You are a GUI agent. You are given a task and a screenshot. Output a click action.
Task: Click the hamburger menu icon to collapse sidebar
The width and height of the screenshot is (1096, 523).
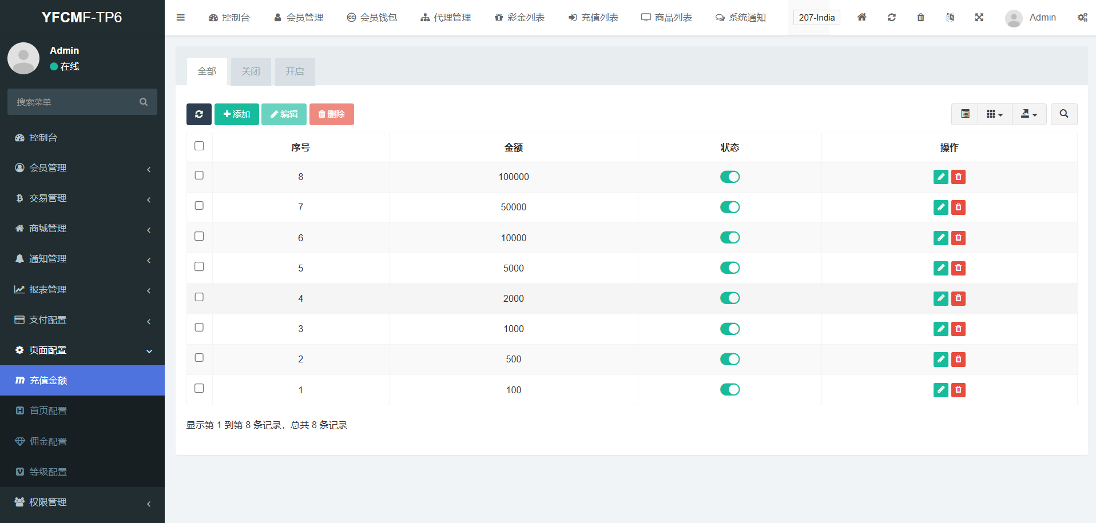(181, 18)
